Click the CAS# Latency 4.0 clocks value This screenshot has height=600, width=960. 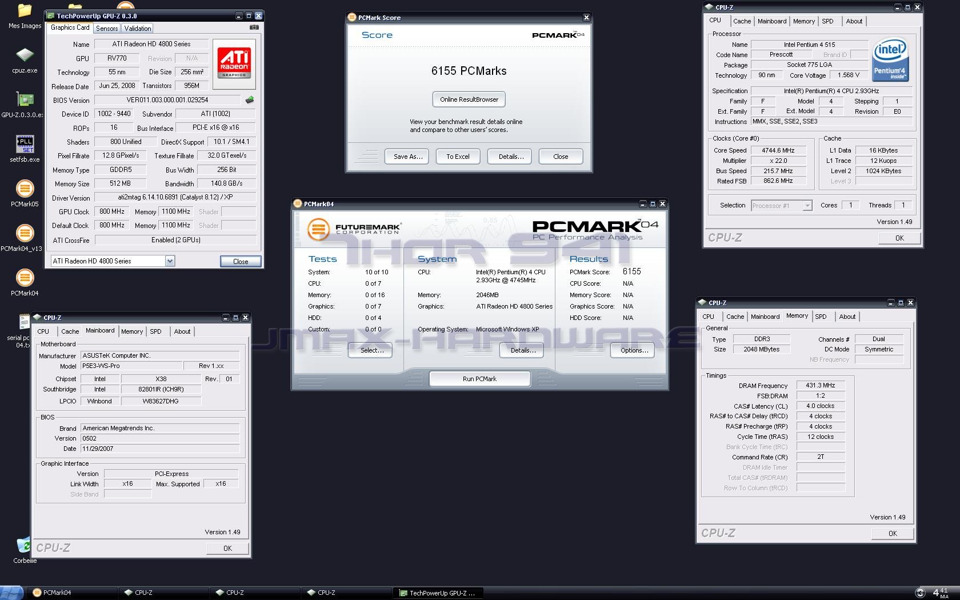(x=820, y=406)
